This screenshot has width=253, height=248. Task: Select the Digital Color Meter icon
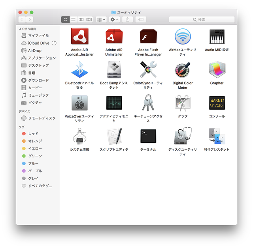[x=183, y=70]
